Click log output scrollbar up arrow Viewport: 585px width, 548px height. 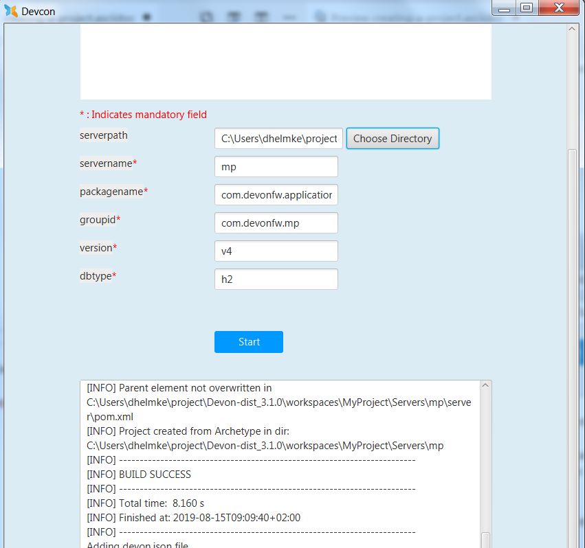click(485, 385)
